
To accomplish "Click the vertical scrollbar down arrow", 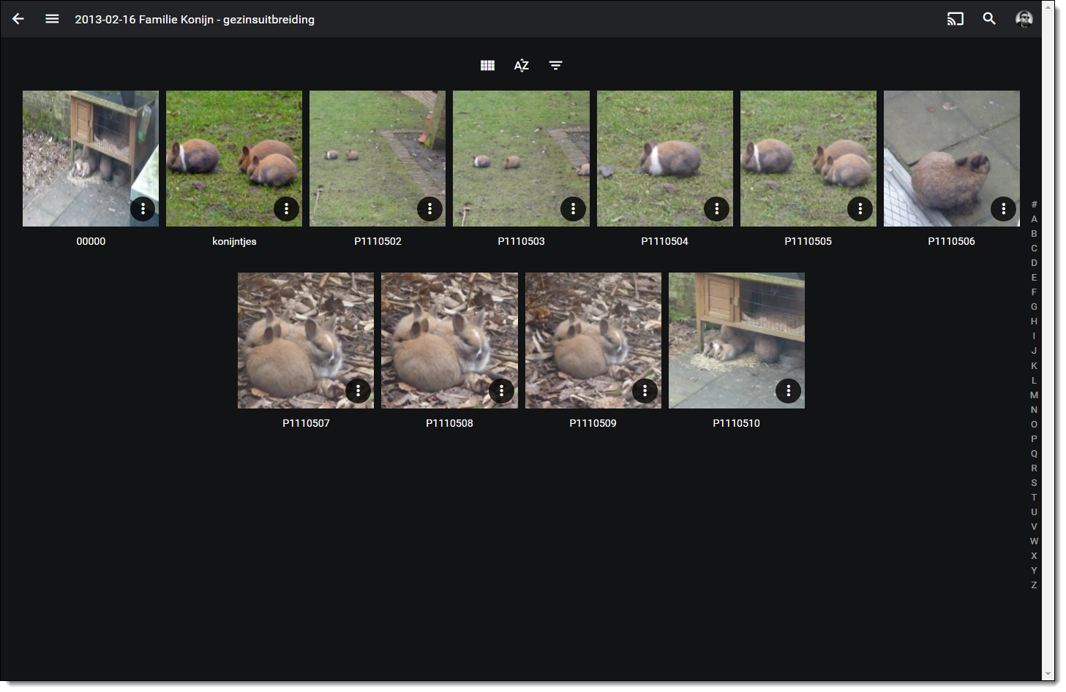I will pyautogui.click(x=1048, y=674).
